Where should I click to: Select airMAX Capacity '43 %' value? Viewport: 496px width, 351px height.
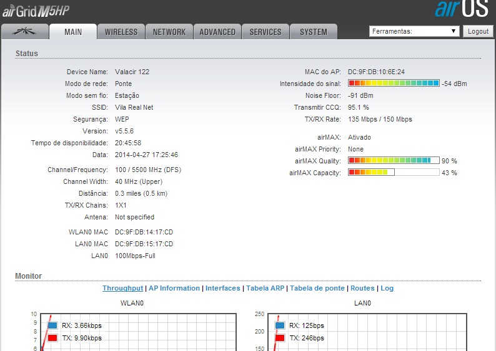click(449, 173)
